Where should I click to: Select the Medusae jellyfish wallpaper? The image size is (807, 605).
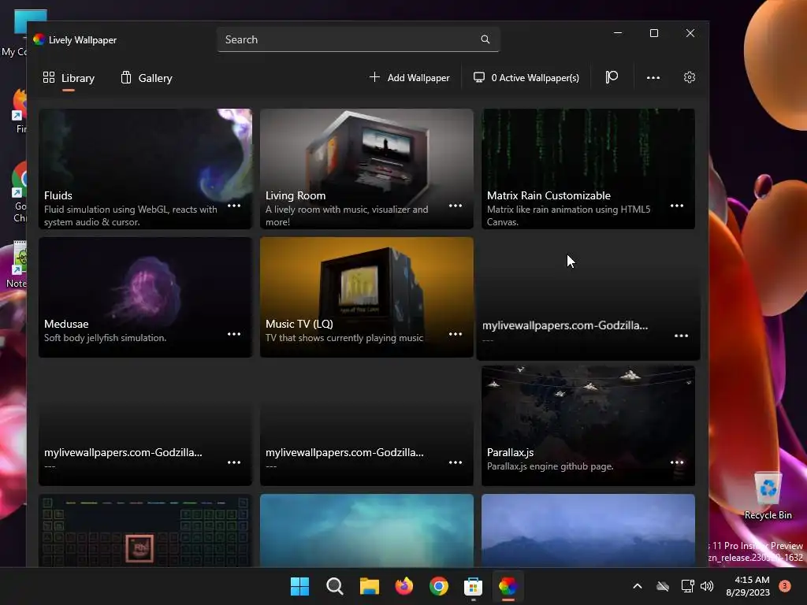tap(145, 297)
